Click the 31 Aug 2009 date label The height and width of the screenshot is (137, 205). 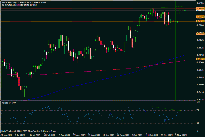94,135
